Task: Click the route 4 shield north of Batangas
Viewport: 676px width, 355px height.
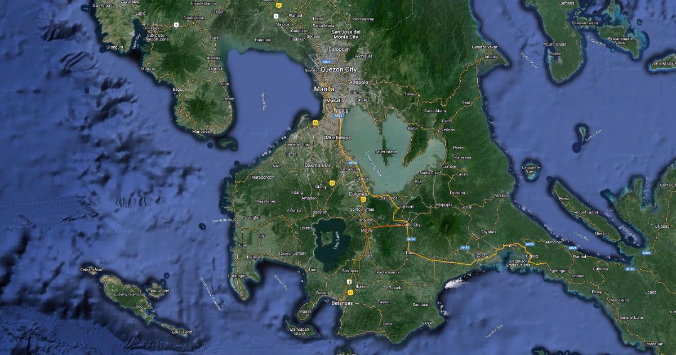Action: [x=349, y=281]
